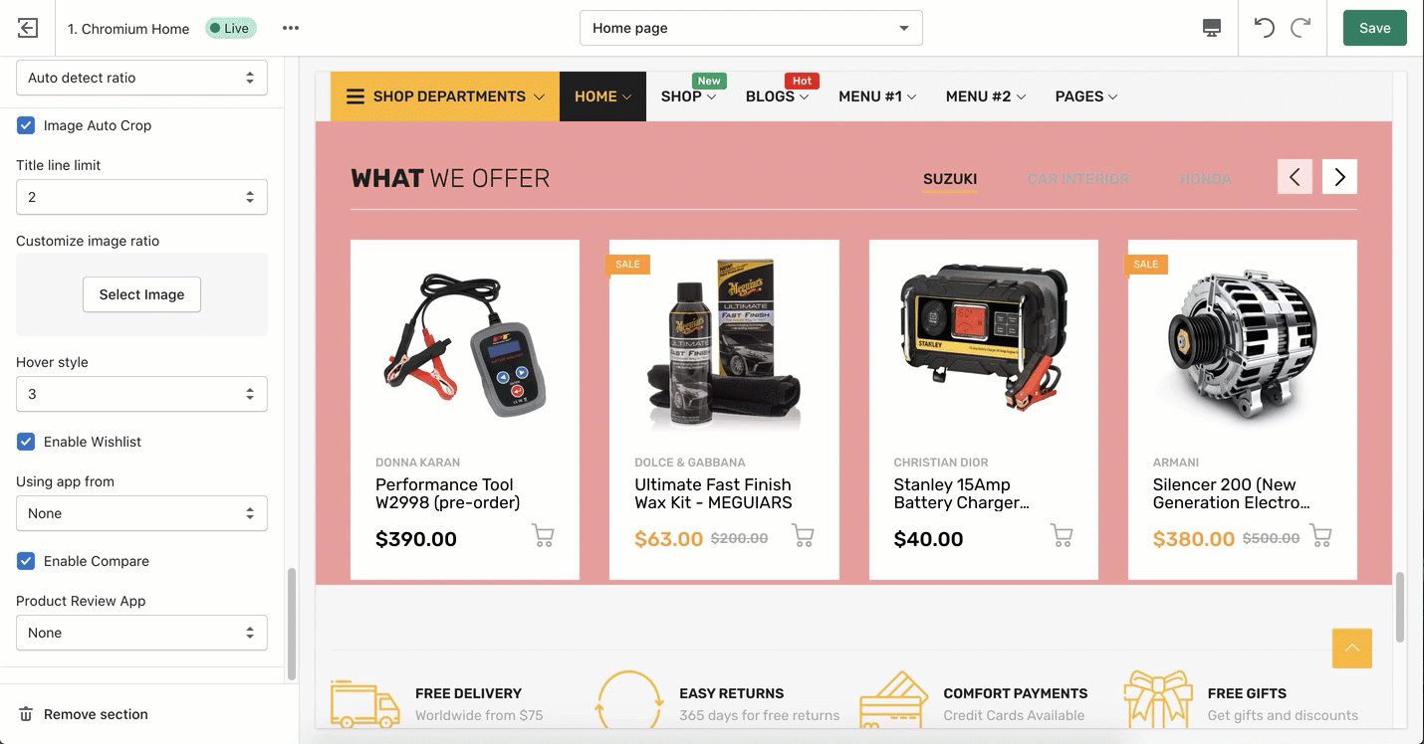This screenshot has height=744, width=1424.
Task: Click cart icon for Stanley 15Amp Battery Charger
Action: pyautogui.click(x=1062, y=536)
